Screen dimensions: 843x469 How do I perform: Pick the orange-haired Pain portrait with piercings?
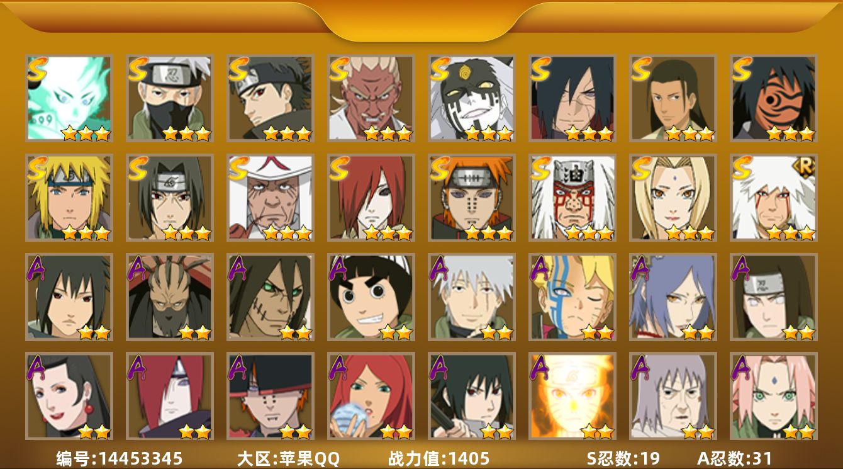[472, 198]
